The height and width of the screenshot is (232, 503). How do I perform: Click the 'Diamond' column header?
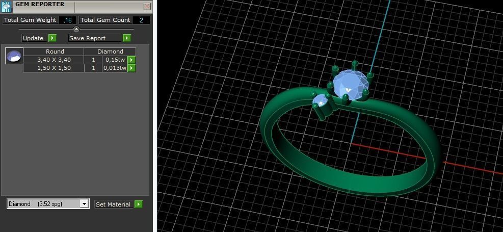tap(110, 51)
